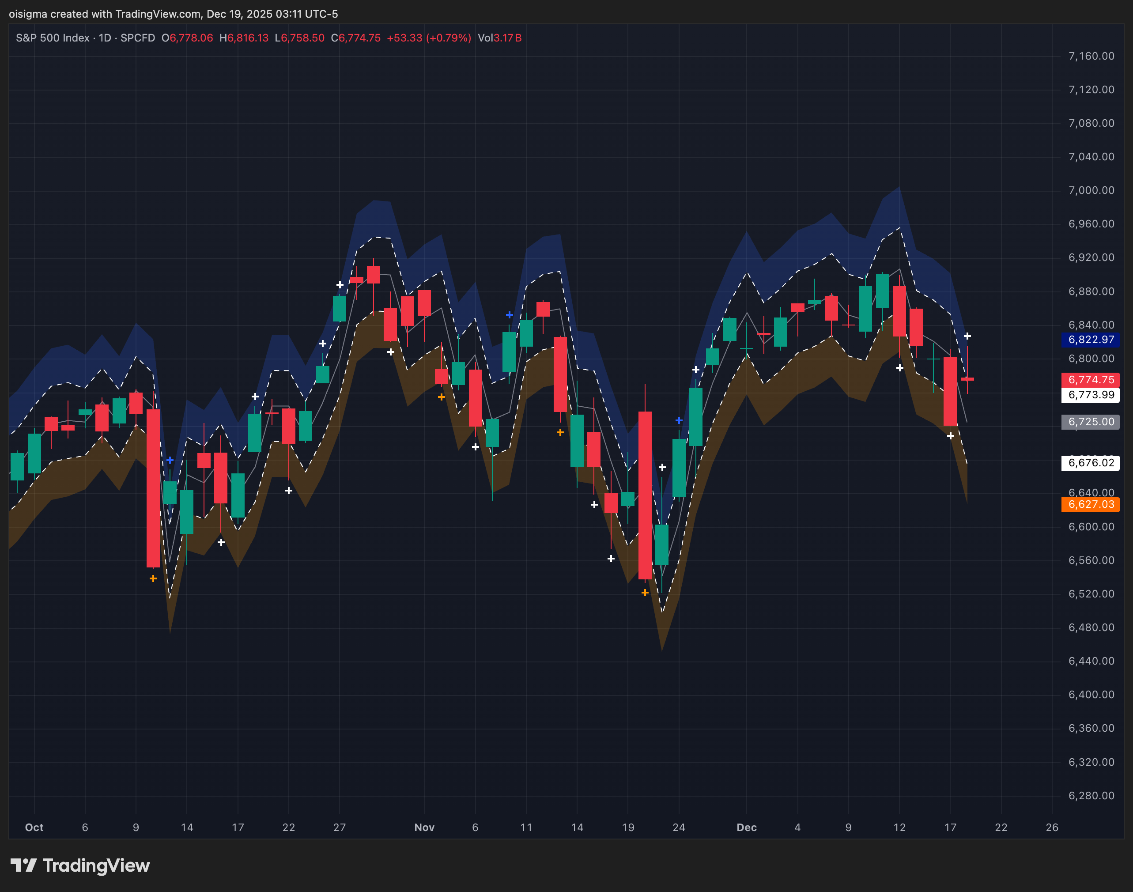Click the orange plus marker below the November 20 red candle
1133x892 pixels.
[645, 592]
